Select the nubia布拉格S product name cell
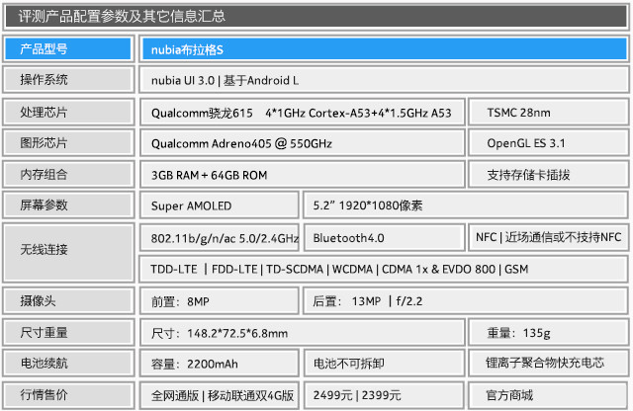This screenshot has width=633, height=411. [x=383, y=48]
